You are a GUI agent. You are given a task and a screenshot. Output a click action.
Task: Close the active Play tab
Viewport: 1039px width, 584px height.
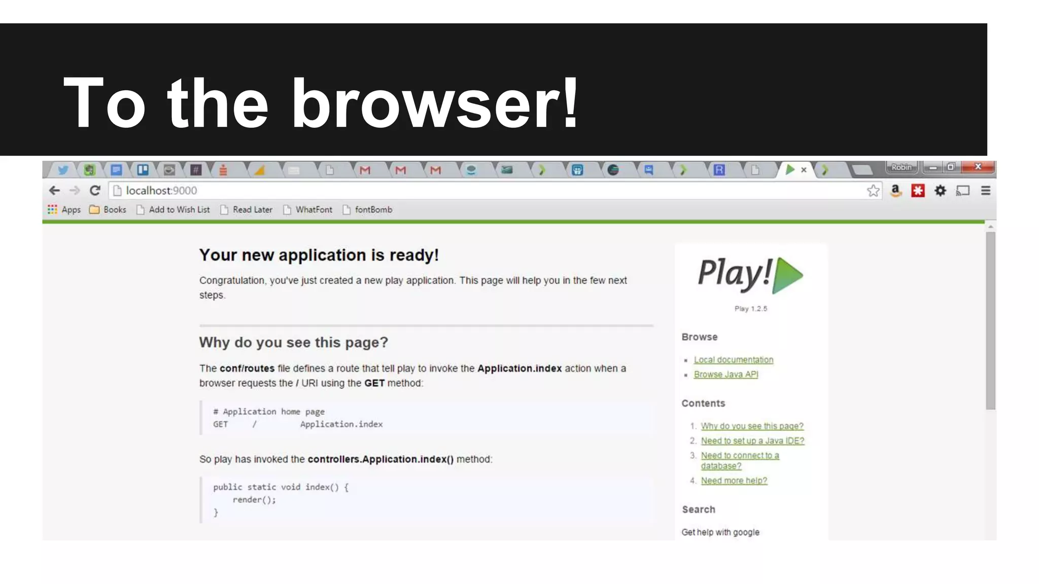pyautogui.click(x=804, y=170)
